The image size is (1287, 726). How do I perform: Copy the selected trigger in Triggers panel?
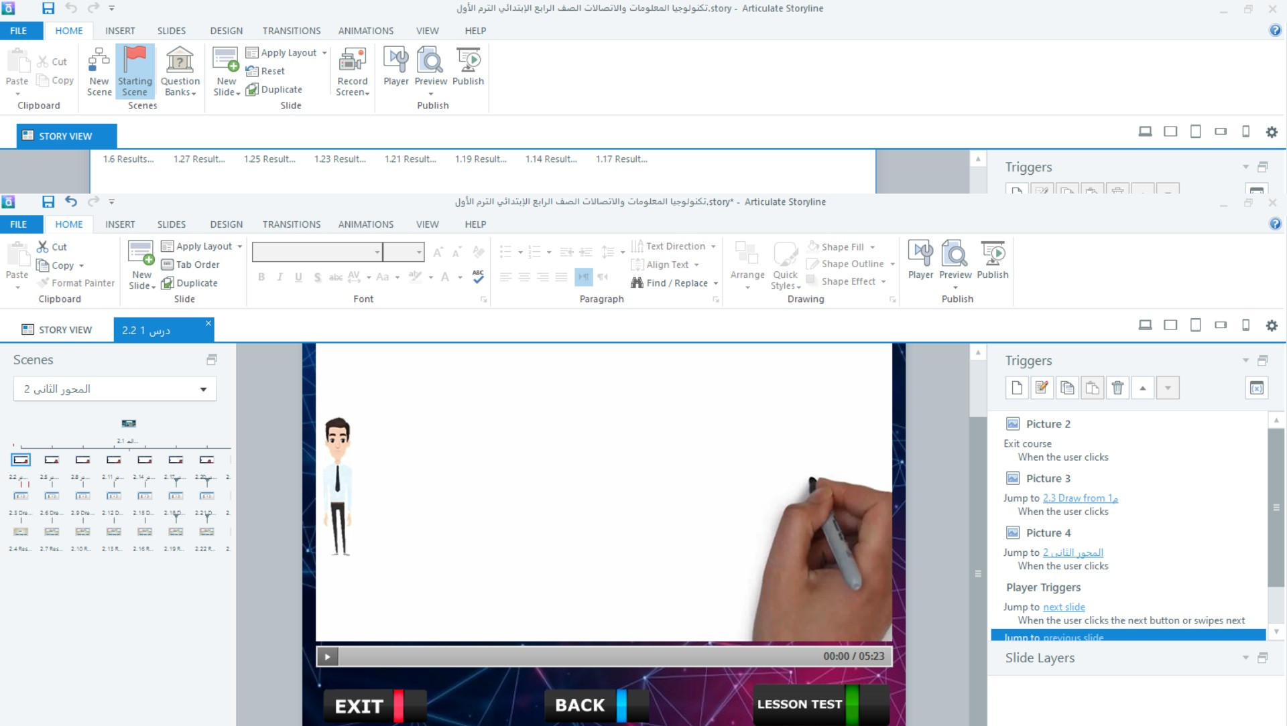[1067, 388]
